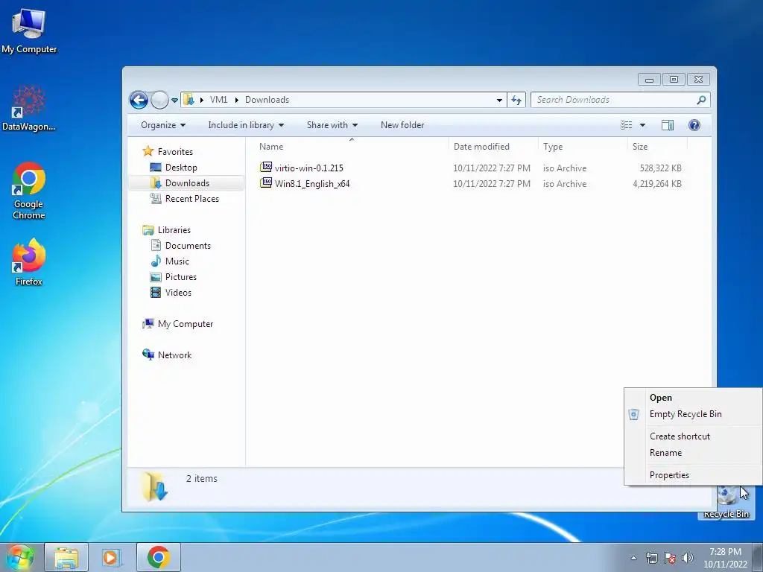The height and width of the screenshot is (572, 763).
Task: Open the Organize menu
Action: pos(163,125)
